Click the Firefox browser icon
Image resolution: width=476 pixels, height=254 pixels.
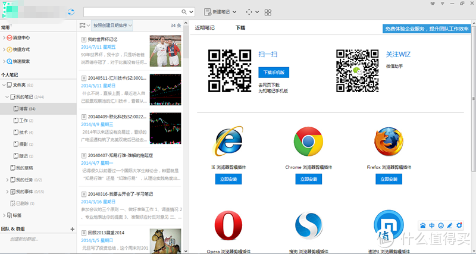point(389,142)
